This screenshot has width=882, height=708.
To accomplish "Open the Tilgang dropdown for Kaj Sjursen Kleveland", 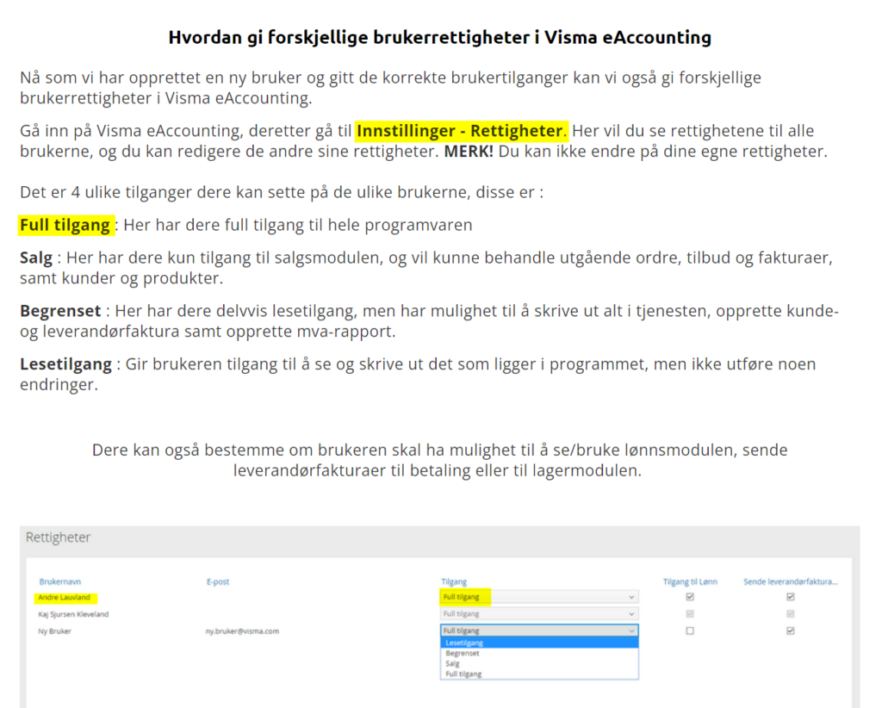I will tap(538, 614).
